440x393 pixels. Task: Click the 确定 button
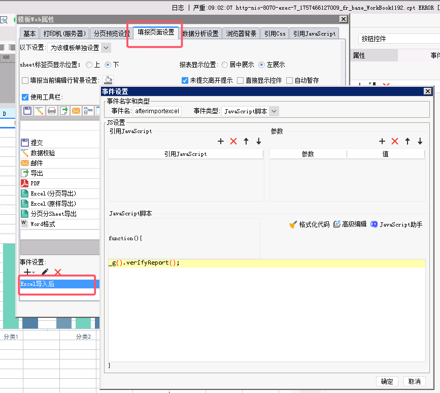pos(387,381)
